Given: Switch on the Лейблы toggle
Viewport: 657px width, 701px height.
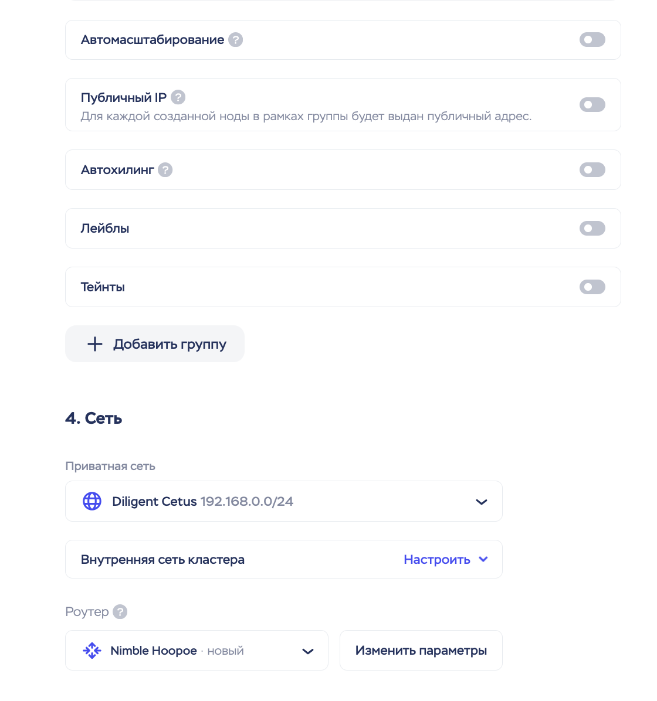Looking at the screenshot, I should point(592,229).
